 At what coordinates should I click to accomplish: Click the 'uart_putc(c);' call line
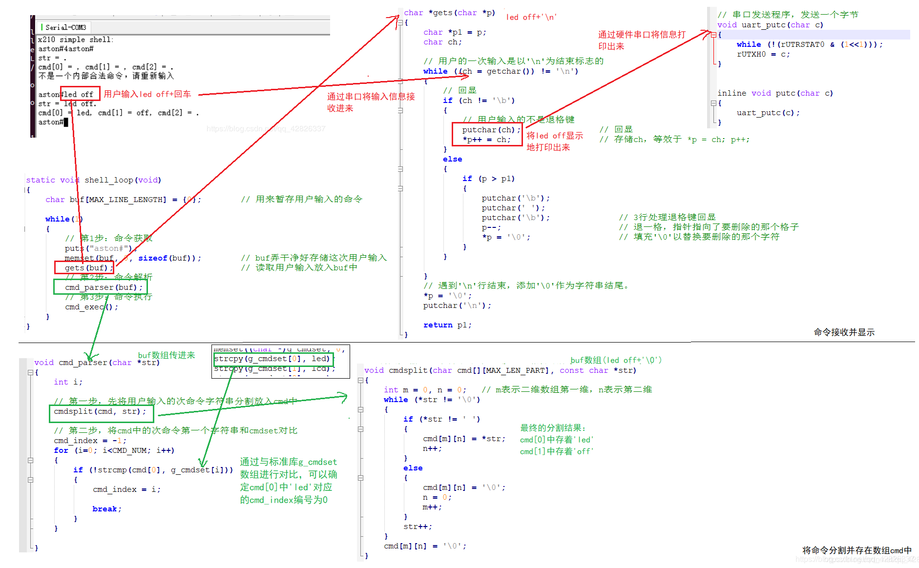pos(769,113)
